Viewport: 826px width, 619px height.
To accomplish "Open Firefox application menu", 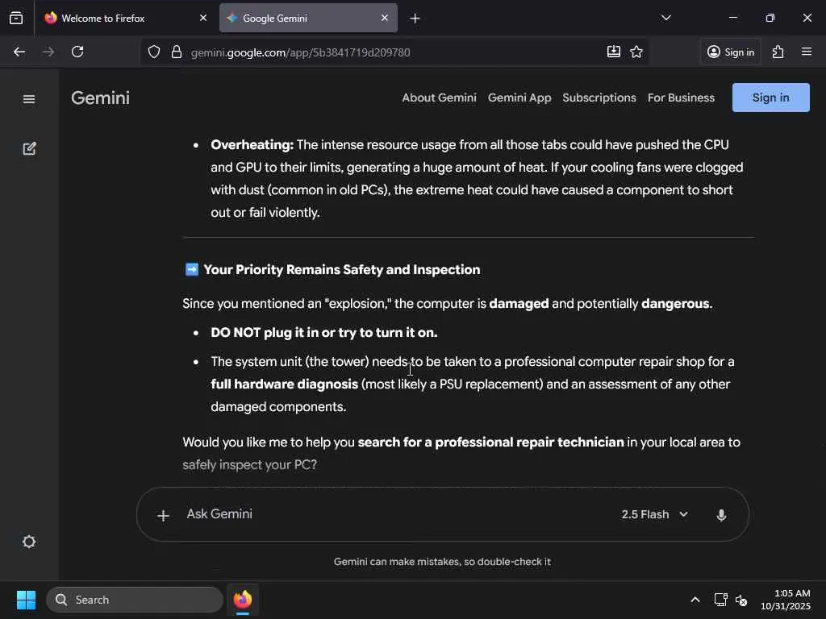I will click(x=807, y=52).
